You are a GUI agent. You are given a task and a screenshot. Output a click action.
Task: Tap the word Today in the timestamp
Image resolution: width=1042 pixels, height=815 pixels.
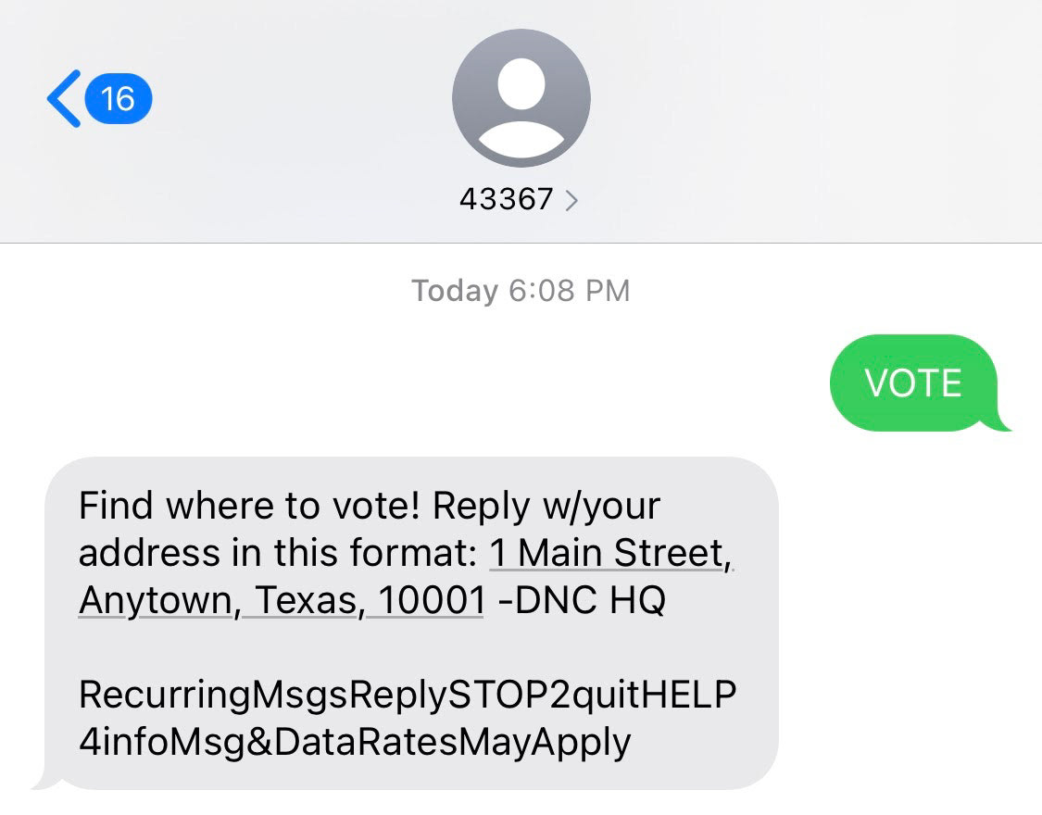coord(455,291)
